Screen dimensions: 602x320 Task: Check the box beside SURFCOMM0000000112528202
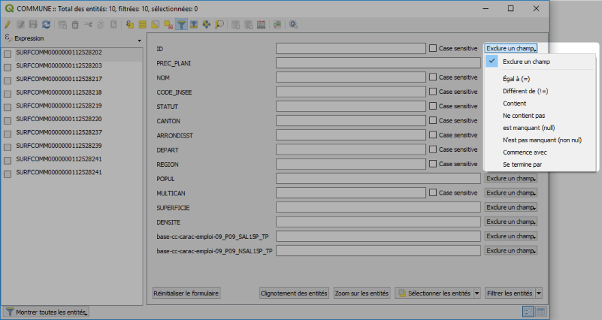click(8, 54)
